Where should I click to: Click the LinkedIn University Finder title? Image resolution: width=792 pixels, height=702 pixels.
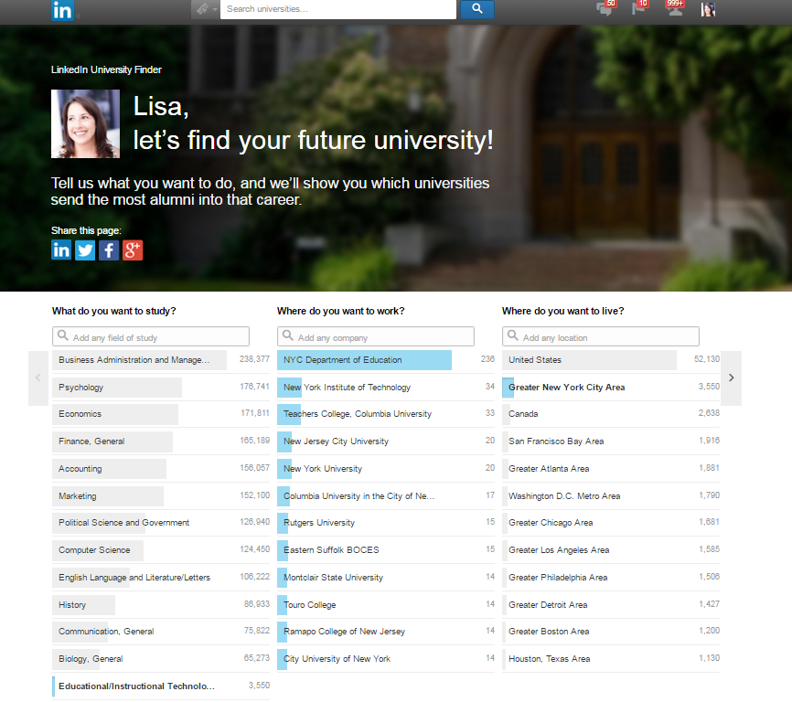click(106, 69)
